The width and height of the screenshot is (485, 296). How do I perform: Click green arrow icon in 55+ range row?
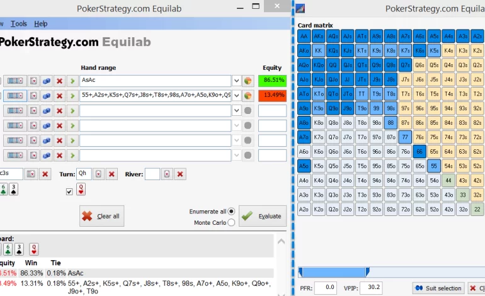72,96
